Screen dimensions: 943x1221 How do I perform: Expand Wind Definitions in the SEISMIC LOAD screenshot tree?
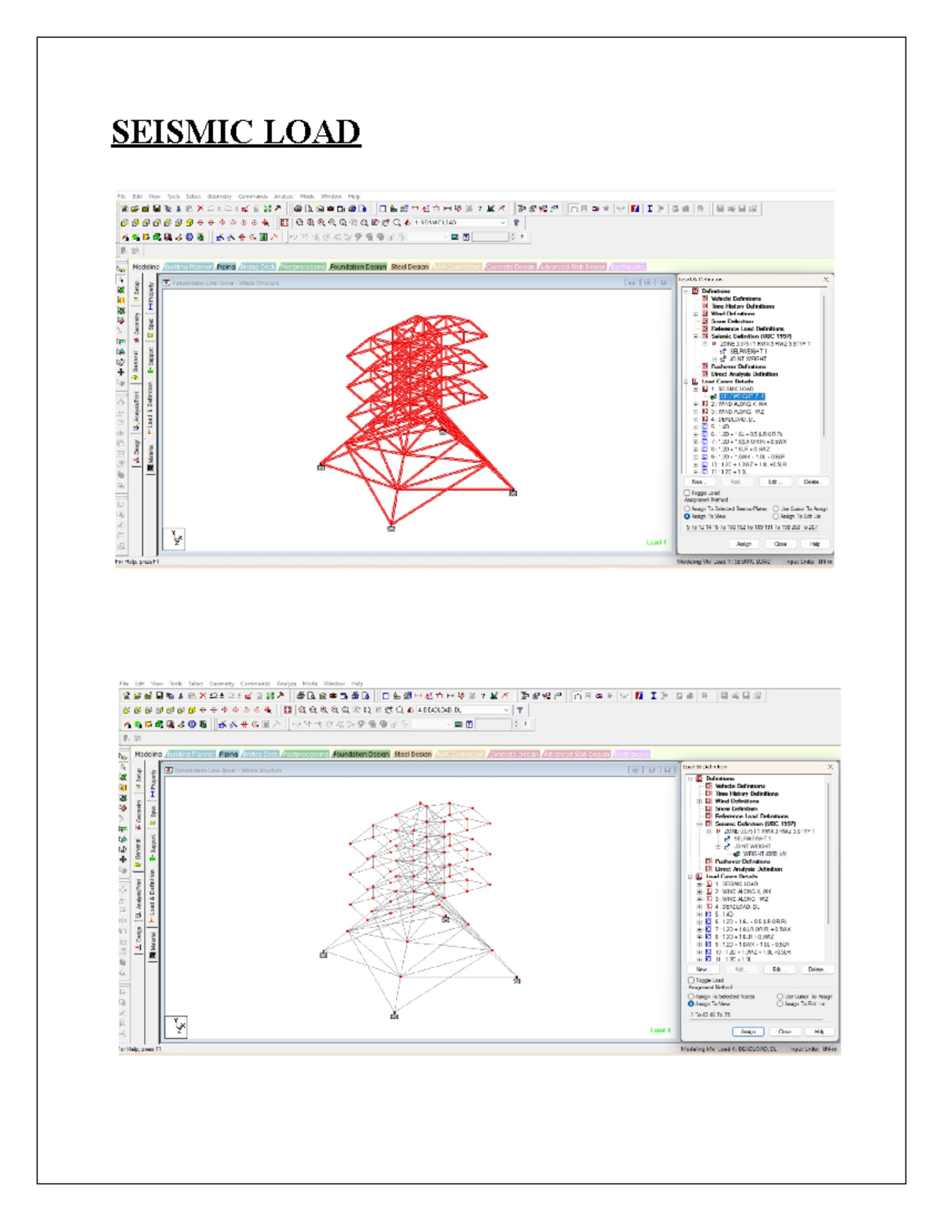point(695,314)
